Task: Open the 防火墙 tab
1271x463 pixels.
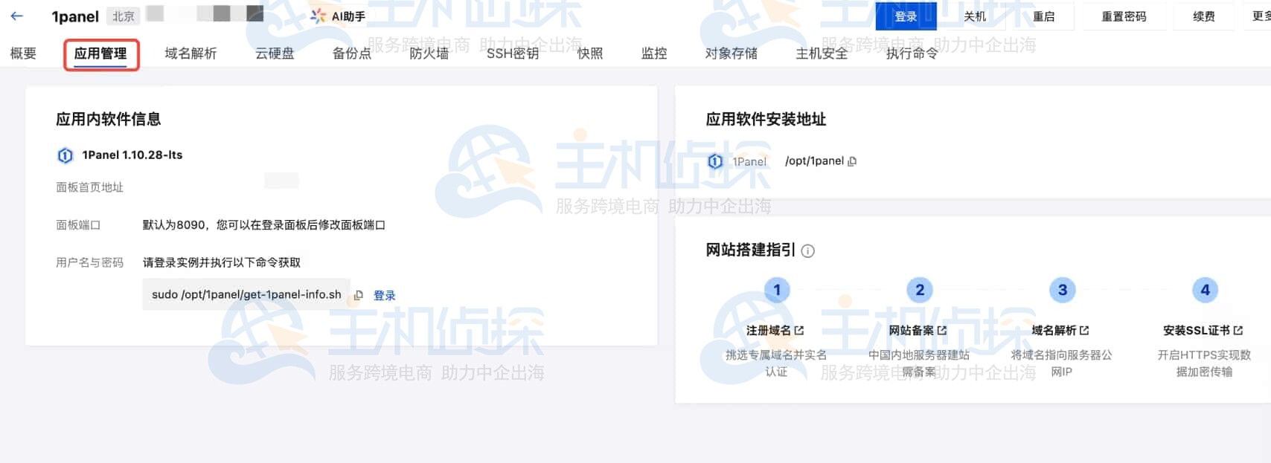Action: coord(429,54)
